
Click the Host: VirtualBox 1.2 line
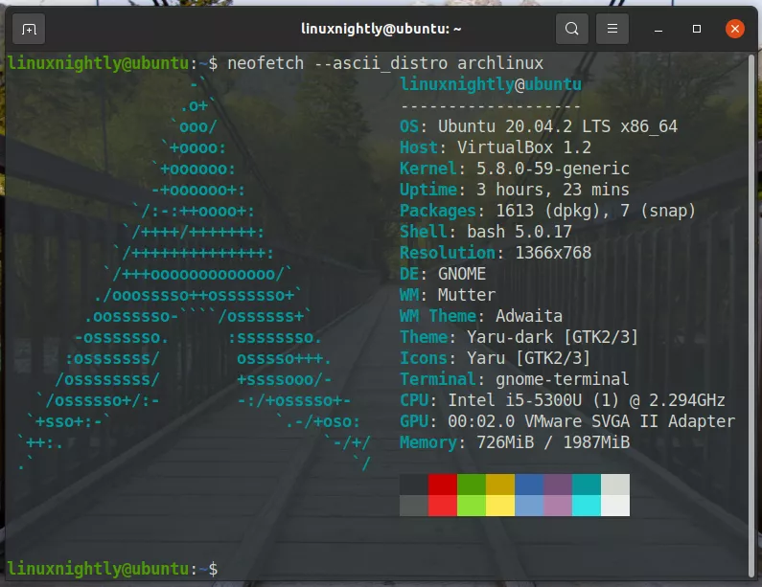pos(496,147)
